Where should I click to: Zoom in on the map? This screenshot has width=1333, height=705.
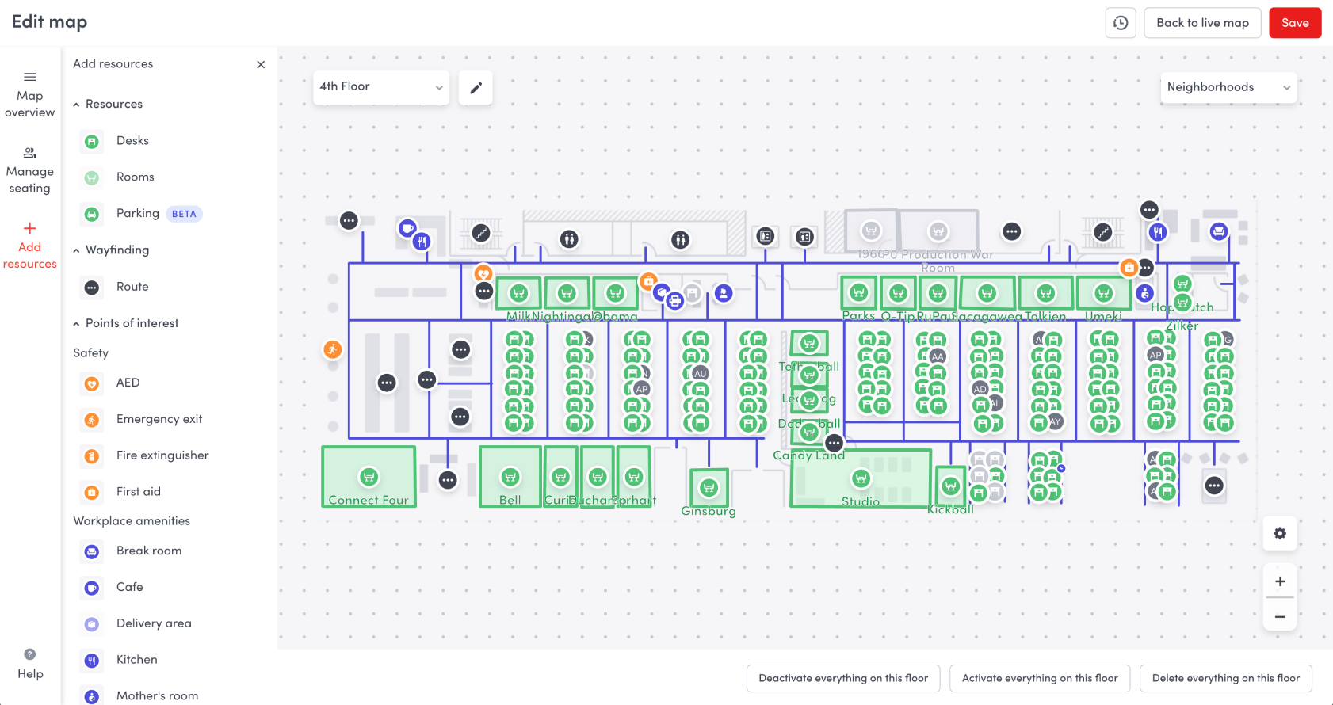click(x=1279, y=581)
